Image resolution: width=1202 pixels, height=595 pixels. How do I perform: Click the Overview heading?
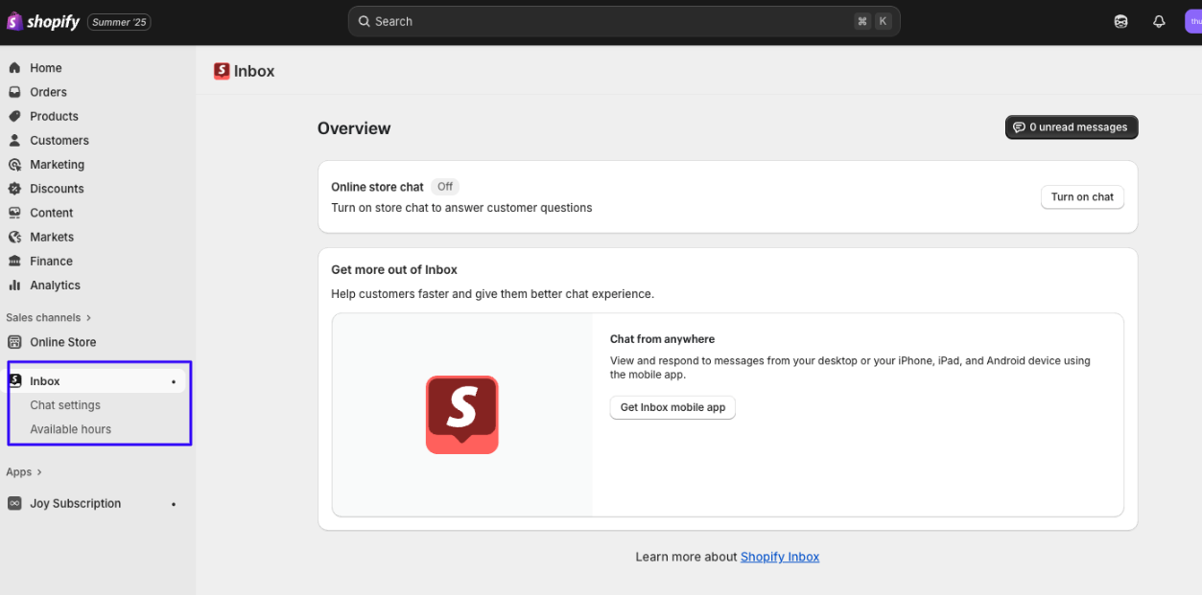(354, 128)
